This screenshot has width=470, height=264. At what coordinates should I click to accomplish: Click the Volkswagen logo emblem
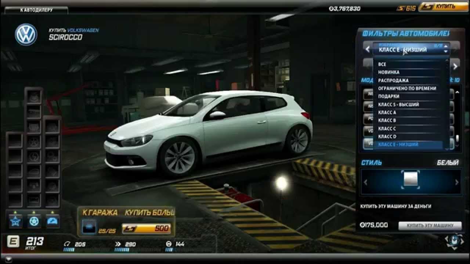pos(26,35)
